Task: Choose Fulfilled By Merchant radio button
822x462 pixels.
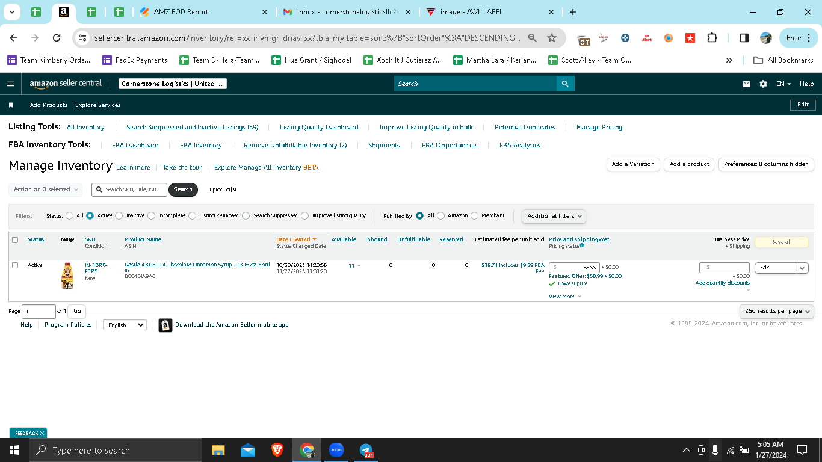Action: [475, 215]
